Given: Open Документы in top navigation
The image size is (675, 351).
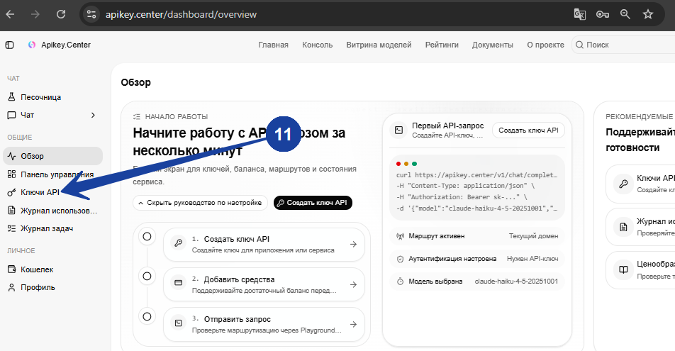Looking at the screenshot, I should point(493,45).
